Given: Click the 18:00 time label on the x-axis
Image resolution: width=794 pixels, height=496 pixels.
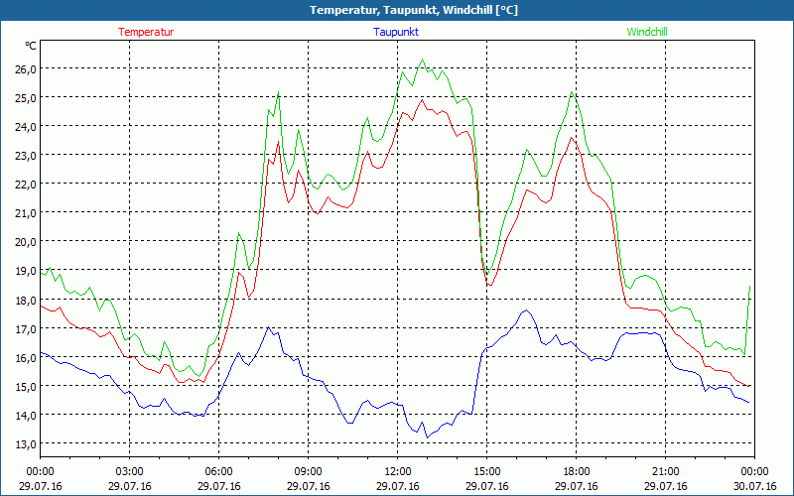Looking at the screenshot, I should 577,472.
